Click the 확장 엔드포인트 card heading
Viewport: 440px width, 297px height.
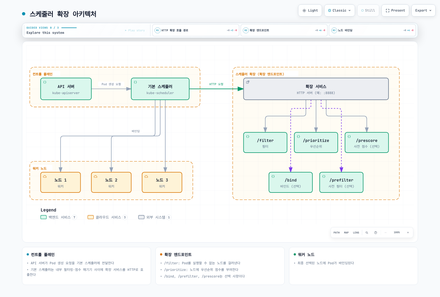178,255
